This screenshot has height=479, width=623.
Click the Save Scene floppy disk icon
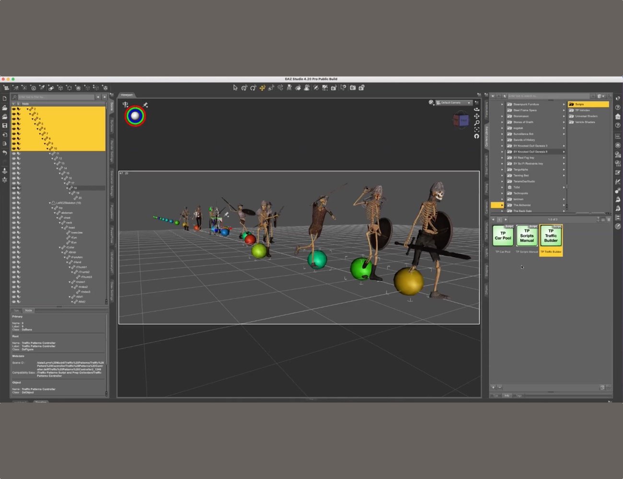coord(5,125)
